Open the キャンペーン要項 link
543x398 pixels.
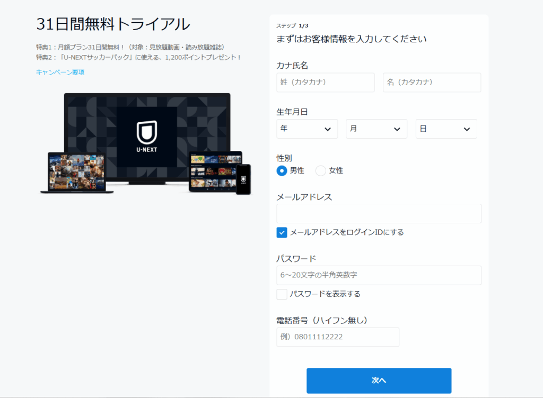point(60,72)
